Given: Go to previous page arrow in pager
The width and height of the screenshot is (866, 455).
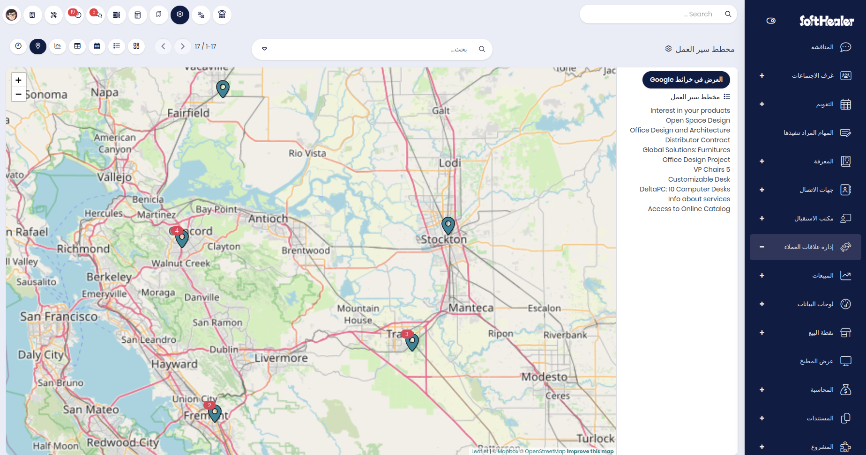Looking at the screenshot, I should tap(163, 46).
